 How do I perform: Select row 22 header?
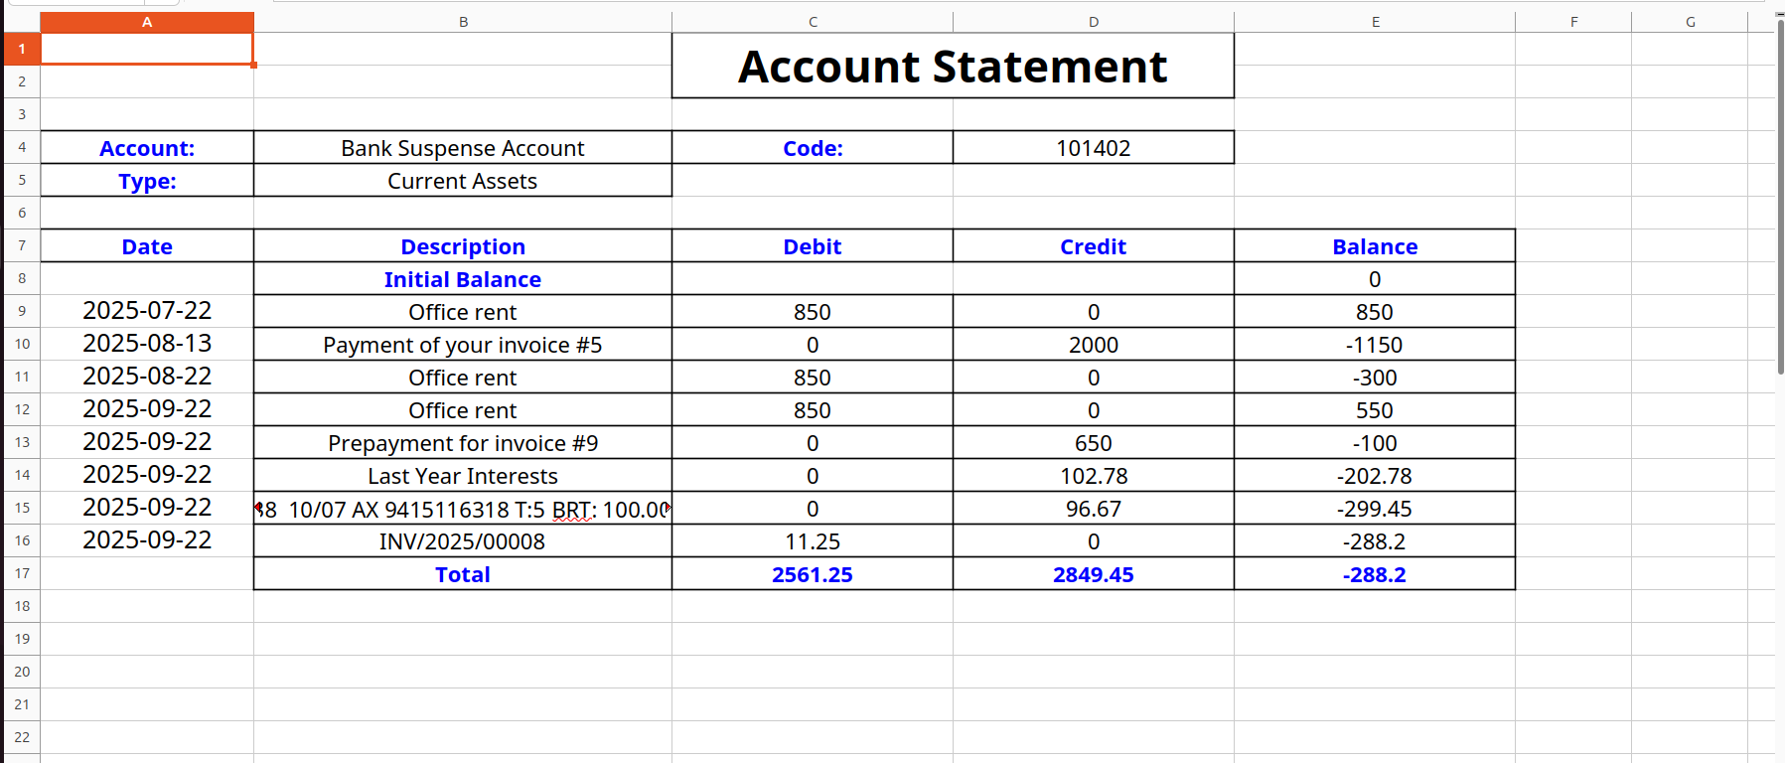(x=22, y=737)
